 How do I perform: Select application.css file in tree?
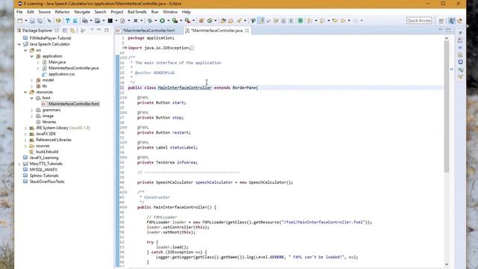click(x=61, y=74)
